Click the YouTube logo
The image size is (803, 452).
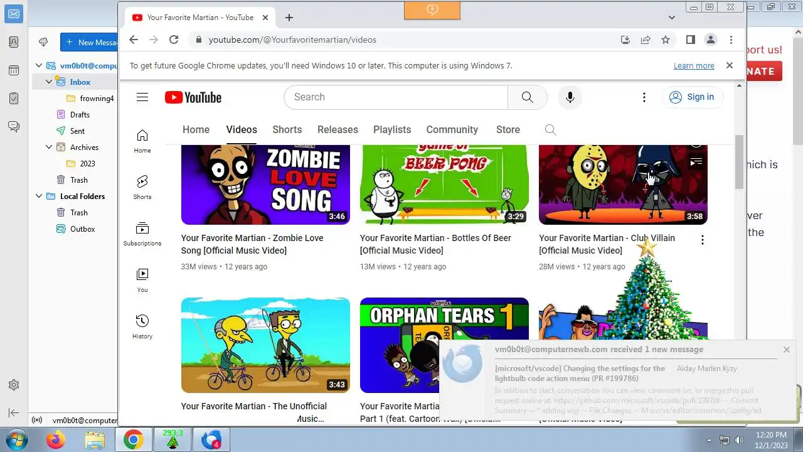(x=193, y=97)
